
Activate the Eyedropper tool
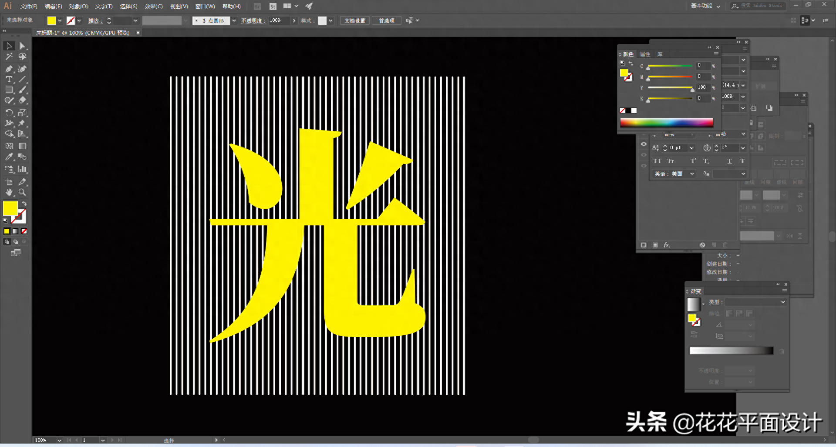[9, 157]
